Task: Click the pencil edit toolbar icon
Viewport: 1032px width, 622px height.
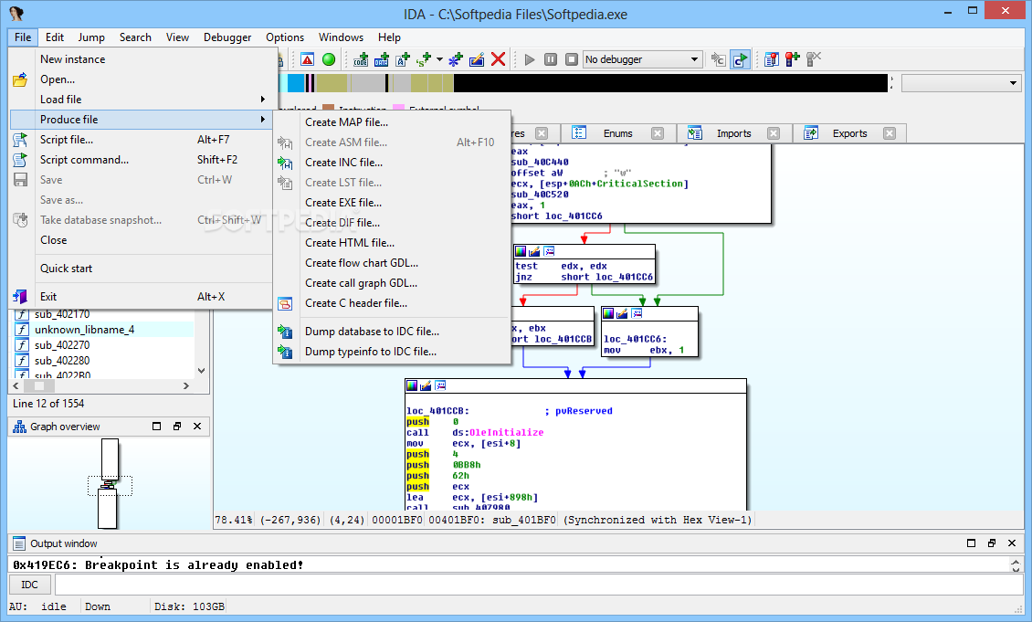Action: pos(477,59)
